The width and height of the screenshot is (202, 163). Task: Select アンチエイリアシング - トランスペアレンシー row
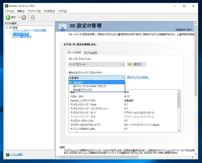(123, 109)
